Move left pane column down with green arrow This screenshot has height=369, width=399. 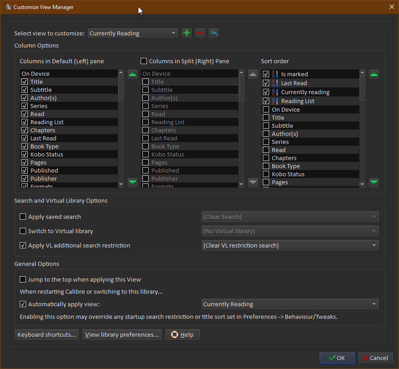[132, 182]
